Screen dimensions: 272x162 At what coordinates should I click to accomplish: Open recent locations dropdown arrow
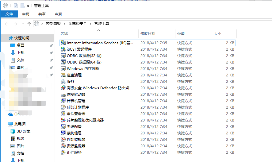click(x=23, y=24)
